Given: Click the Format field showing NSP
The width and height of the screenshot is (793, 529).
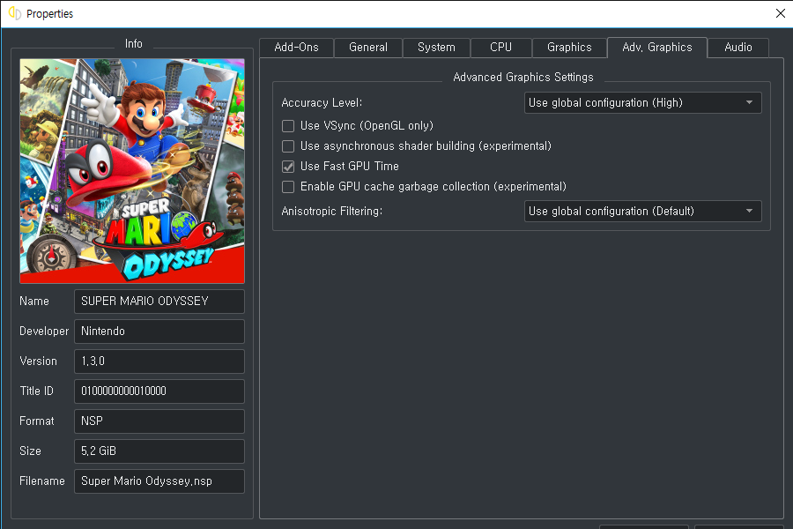Looking at the screenshot, I should (x=159, y=421).
